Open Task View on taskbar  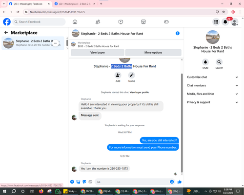32,191
